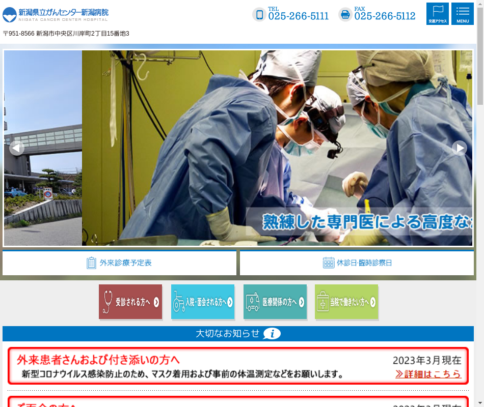Show previous slide with left arrow
The height and width of the screenshot is (407, 484).
click(17, 149)
